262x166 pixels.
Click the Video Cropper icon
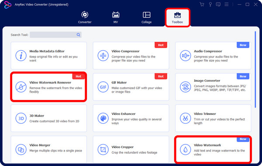(103, 149)
